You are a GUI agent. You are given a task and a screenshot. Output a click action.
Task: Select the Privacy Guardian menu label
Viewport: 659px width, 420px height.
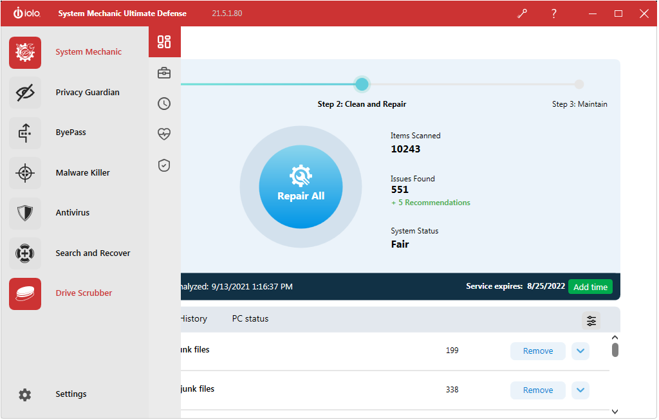pyautogui.click(x=88, y=93)
